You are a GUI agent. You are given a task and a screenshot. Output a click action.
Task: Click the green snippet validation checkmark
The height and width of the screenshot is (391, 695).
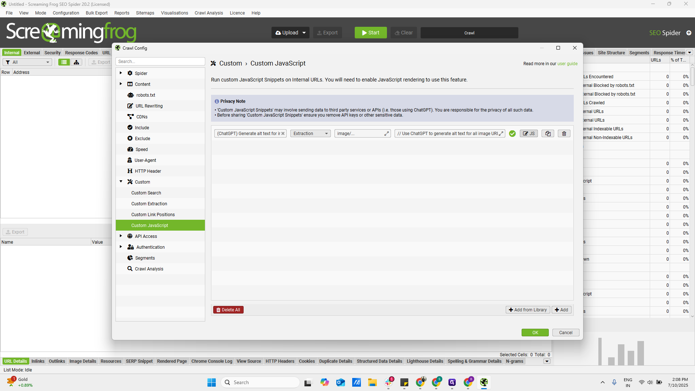(x=513, y=133)
